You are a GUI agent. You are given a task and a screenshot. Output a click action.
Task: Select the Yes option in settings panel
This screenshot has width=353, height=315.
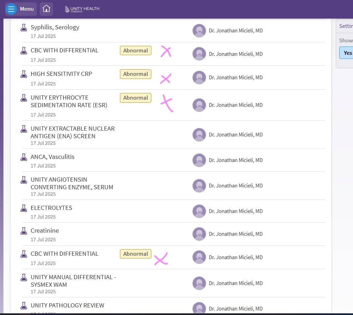347,53
